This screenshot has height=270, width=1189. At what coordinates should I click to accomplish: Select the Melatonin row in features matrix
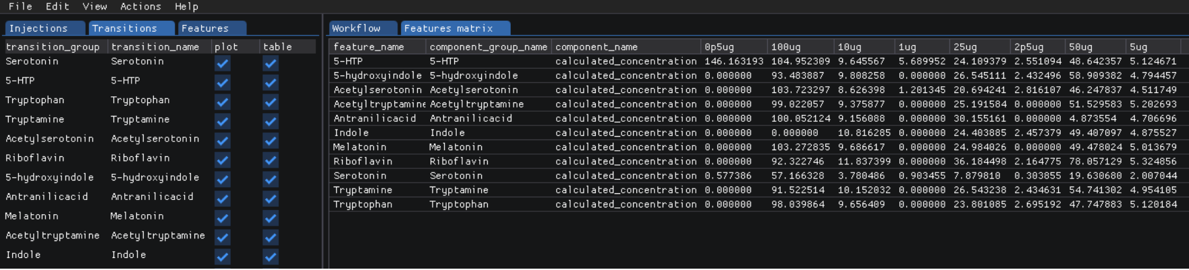pyautogui.click(x=756, y=147)
